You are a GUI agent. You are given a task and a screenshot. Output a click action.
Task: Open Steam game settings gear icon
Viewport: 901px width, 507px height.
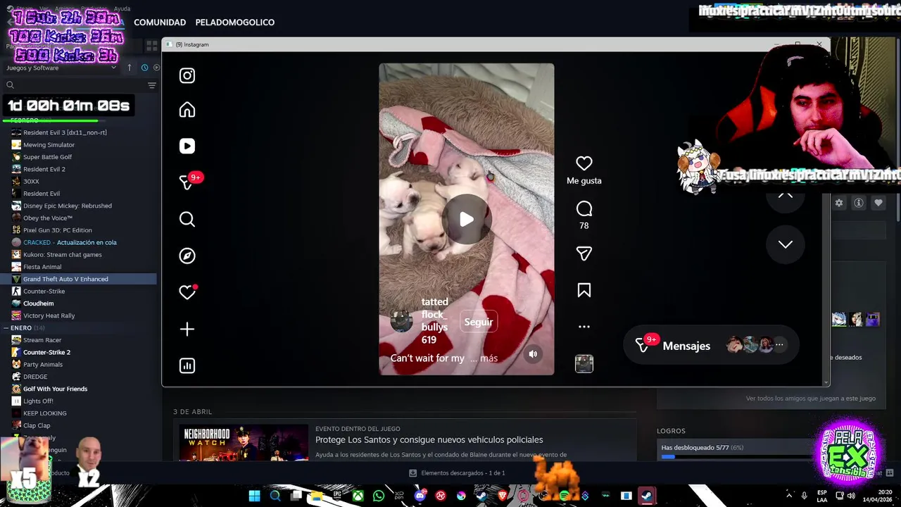click(x=839, y=203)
